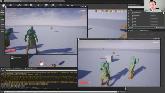Image resolution: width=165 pixels, height=93 pixels.
Task: Toggle visibility of the Cube actor
Action: point(129,17)
